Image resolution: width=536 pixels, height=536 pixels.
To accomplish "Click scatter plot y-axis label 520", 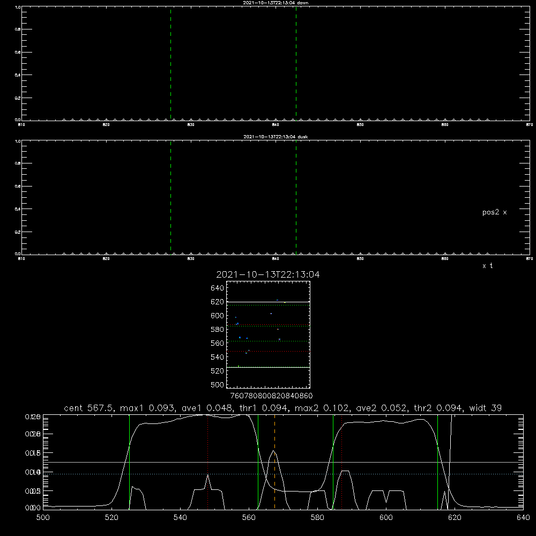I will tap(218, 371).
